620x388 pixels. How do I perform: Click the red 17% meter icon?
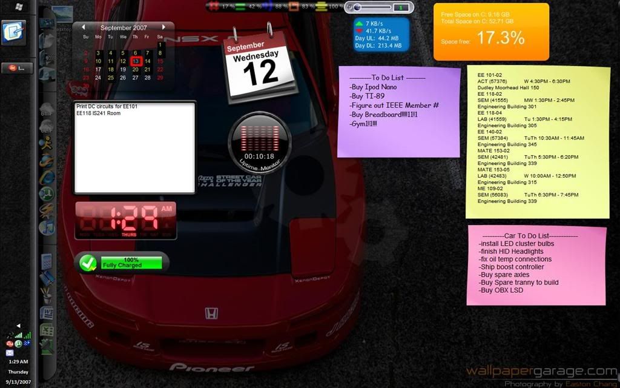tap(214, 6)
